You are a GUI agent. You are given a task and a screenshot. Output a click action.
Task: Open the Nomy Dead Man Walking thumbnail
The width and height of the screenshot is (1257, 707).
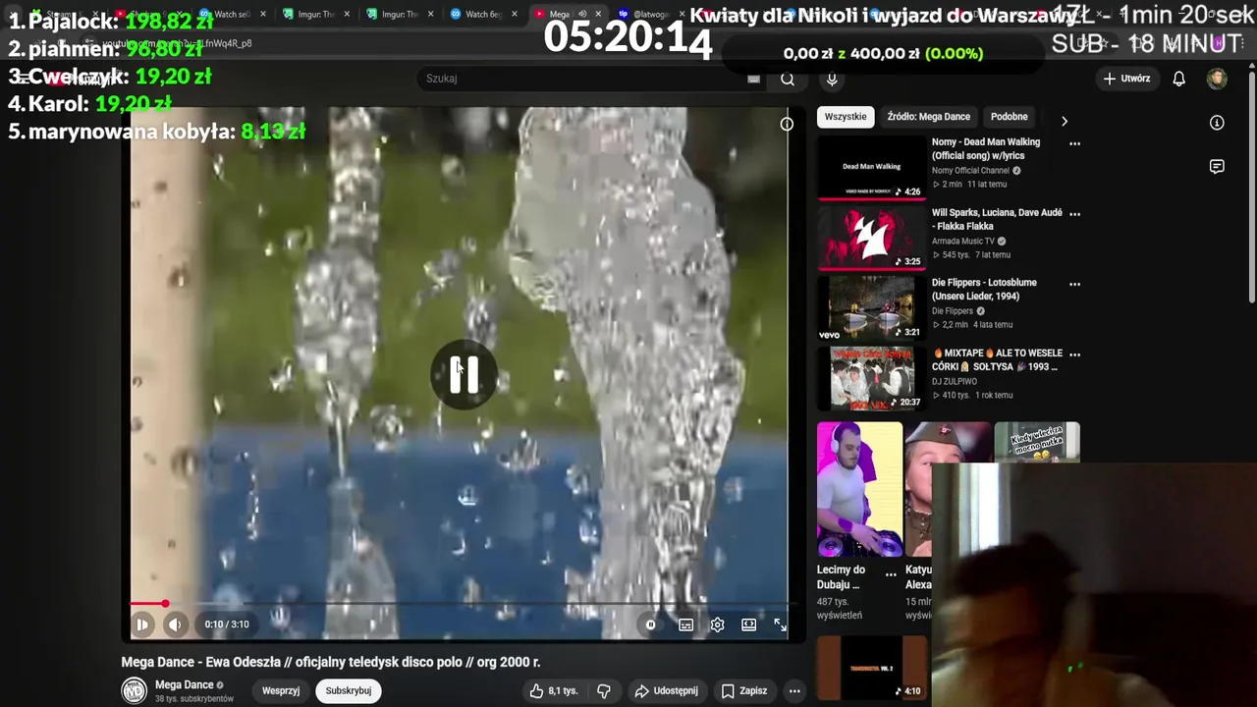click(871, 167)
